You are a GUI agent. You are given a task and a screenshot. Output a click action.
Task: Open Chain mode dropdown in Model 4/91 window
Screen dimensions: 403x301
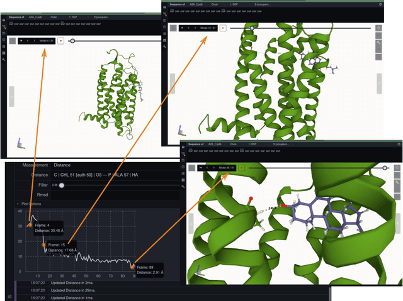pos(54,17)
